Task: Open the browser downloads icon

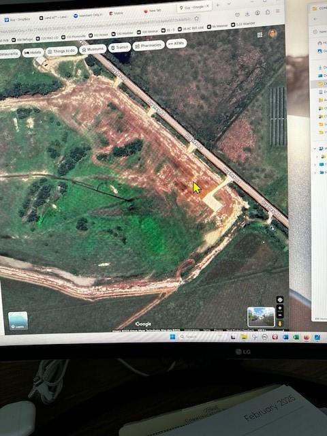Action: (x=247, y=14)
